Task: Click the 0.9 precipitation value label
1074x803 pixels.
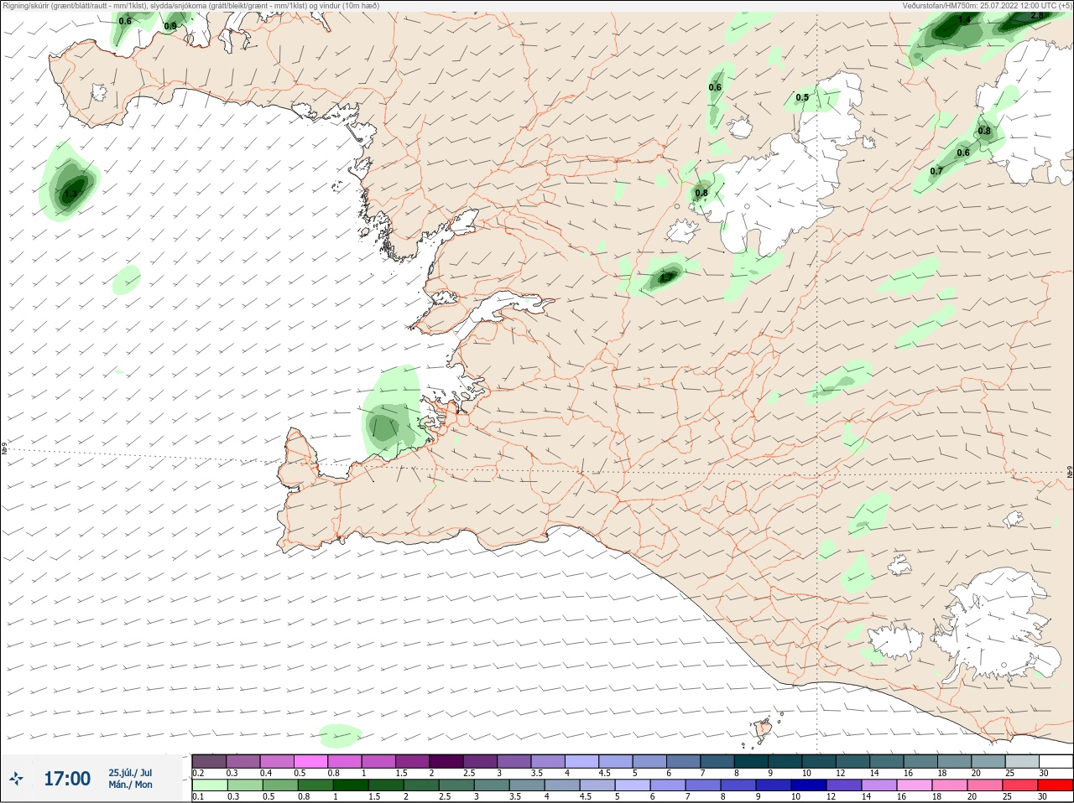Action: pos(170,26)
